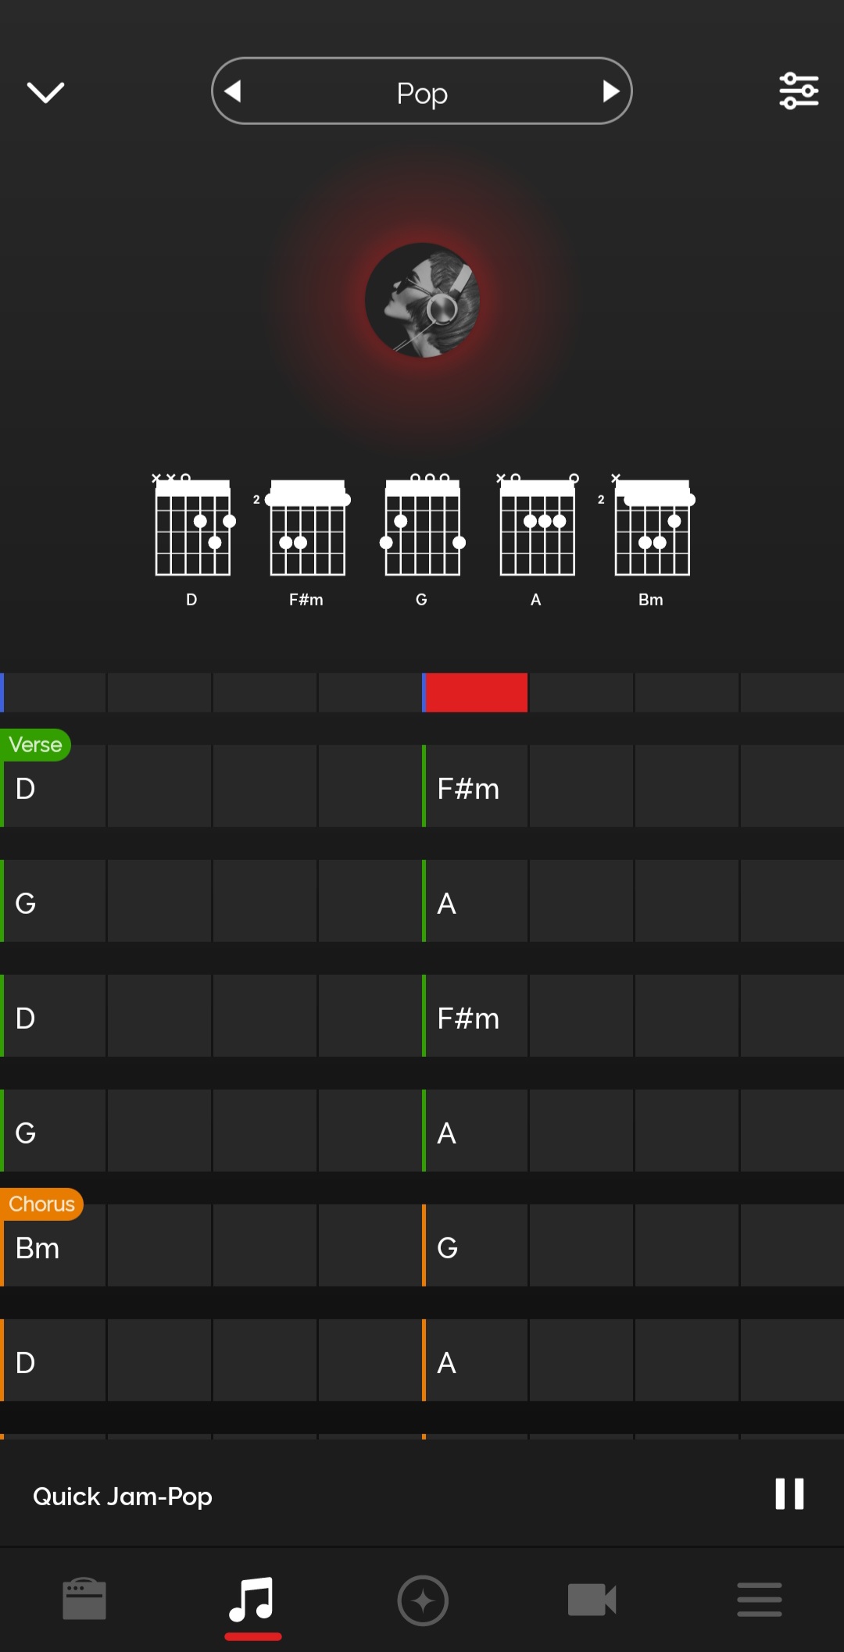Toggle the Verse section label
The image size is (844, 1652).
click(35, 744)
